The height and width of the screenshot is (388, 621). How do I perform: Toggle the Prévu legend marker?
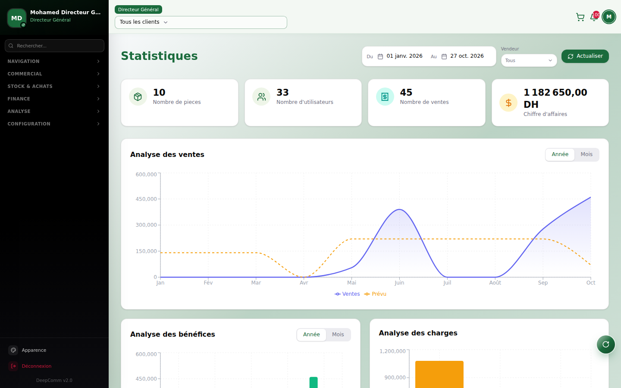[367, 294]
